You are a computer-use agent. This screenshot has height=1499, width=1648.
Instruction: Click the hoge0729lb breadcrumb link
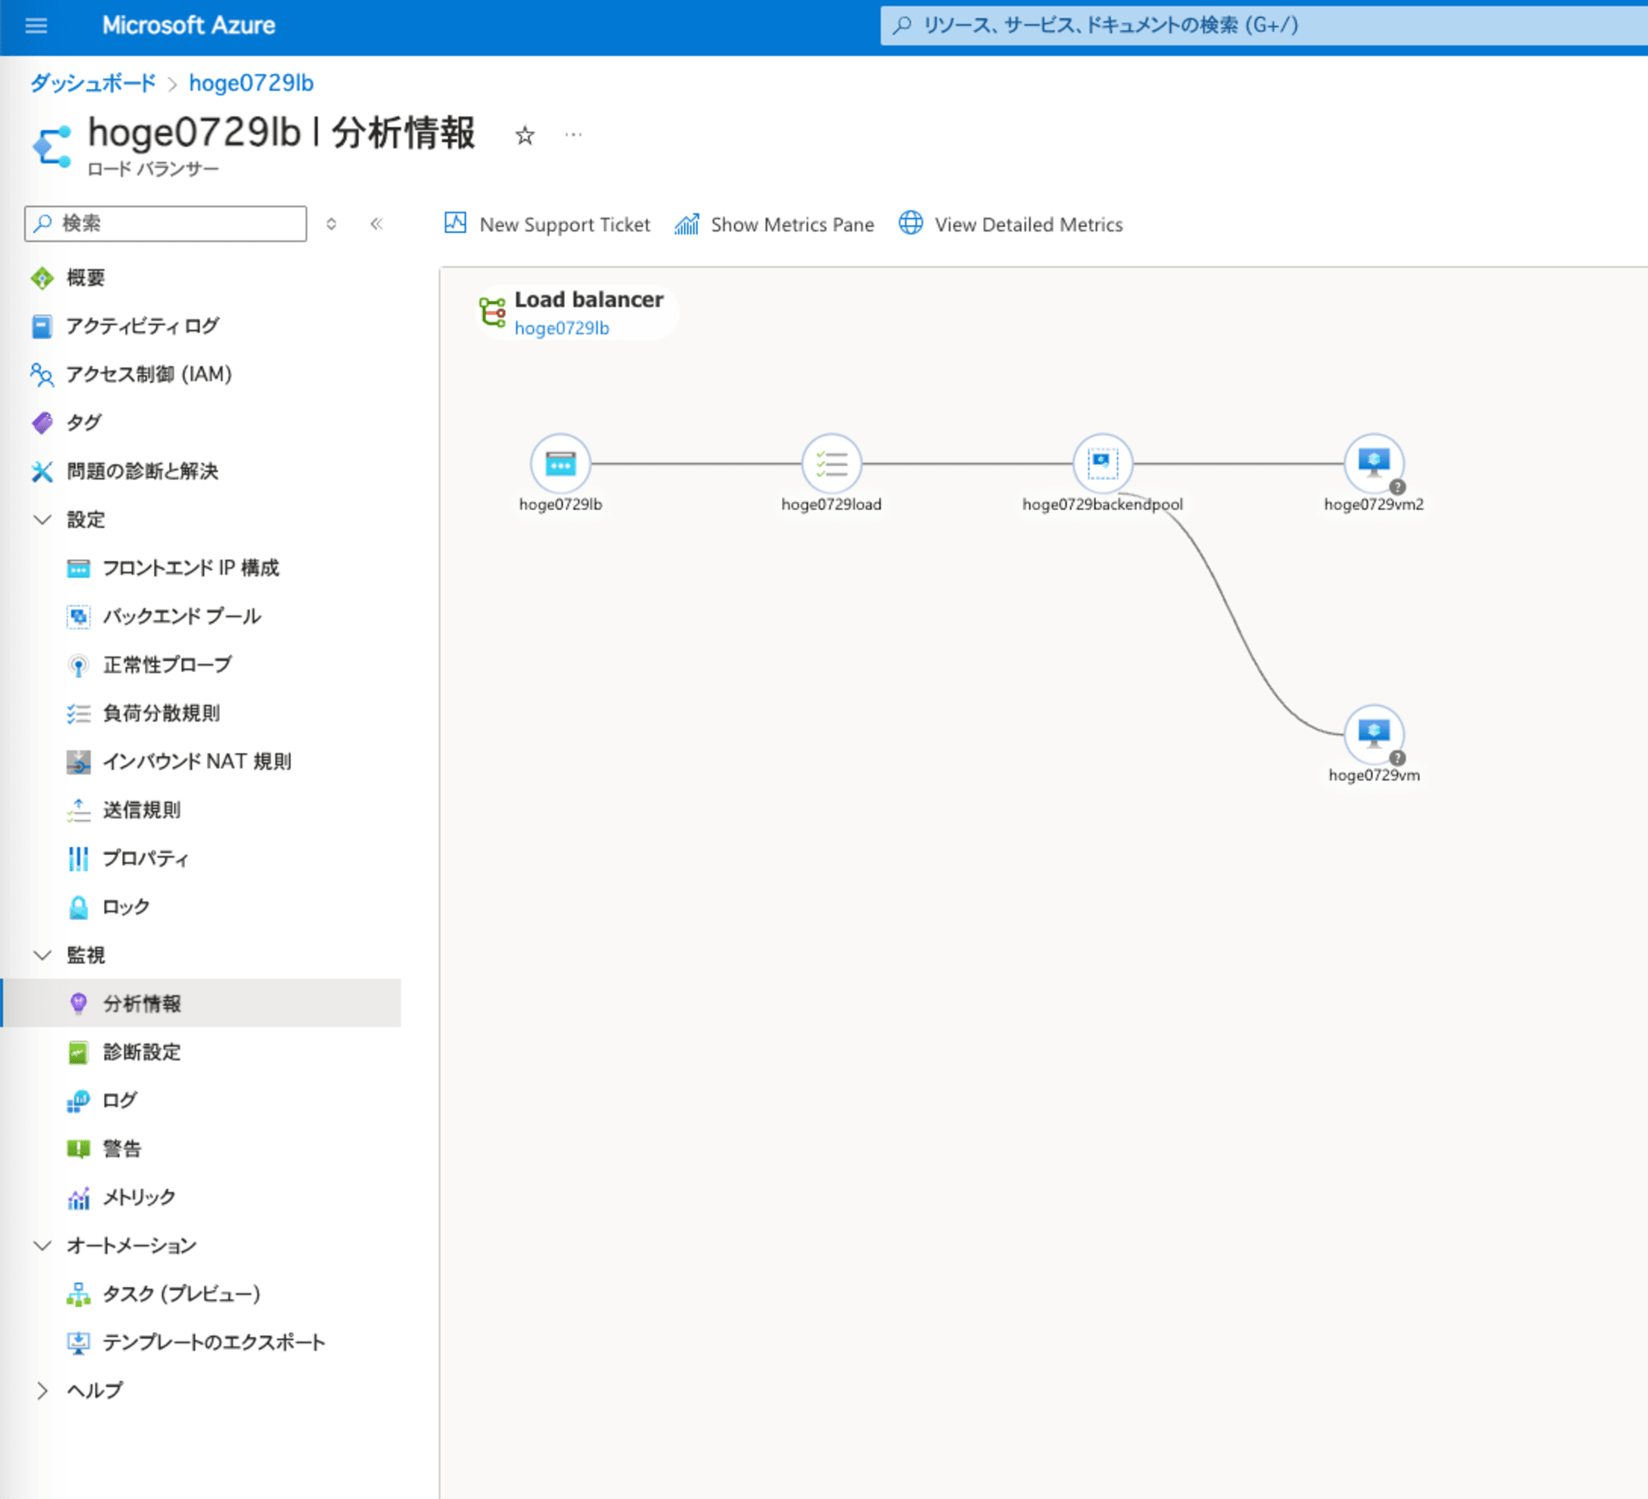click(251, 83)
